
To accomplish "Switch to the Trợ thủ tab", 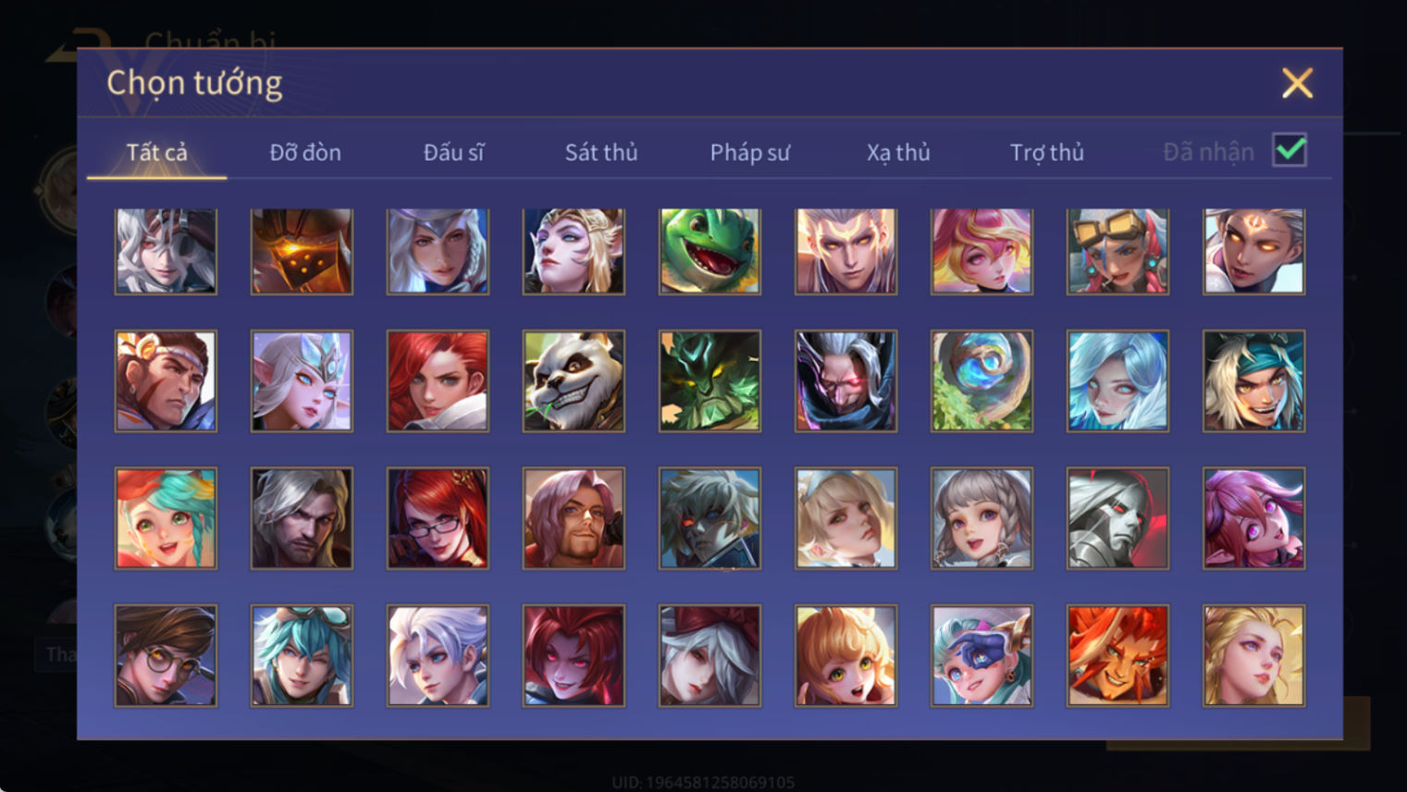I will (1047, 153).
